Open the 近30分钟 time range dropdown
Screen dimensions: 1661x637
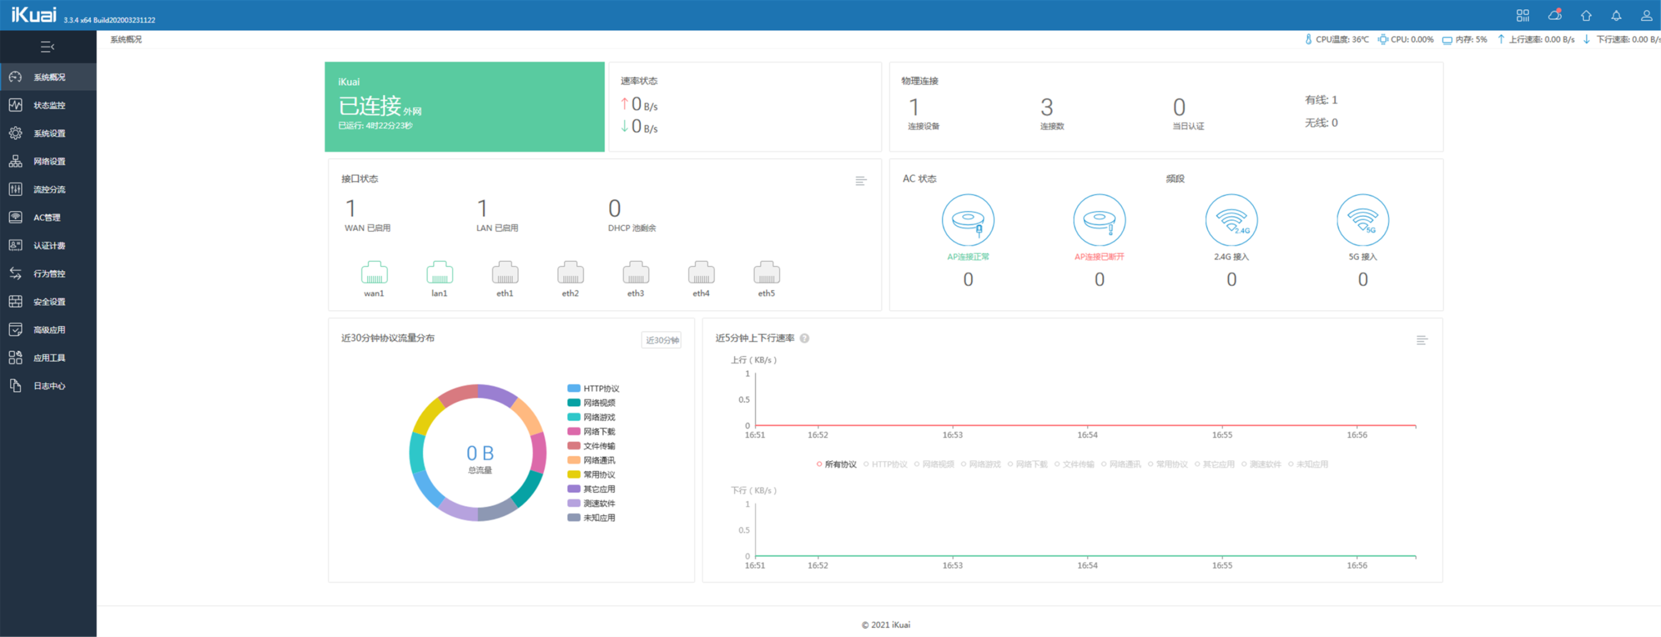[x=661, y=340]
